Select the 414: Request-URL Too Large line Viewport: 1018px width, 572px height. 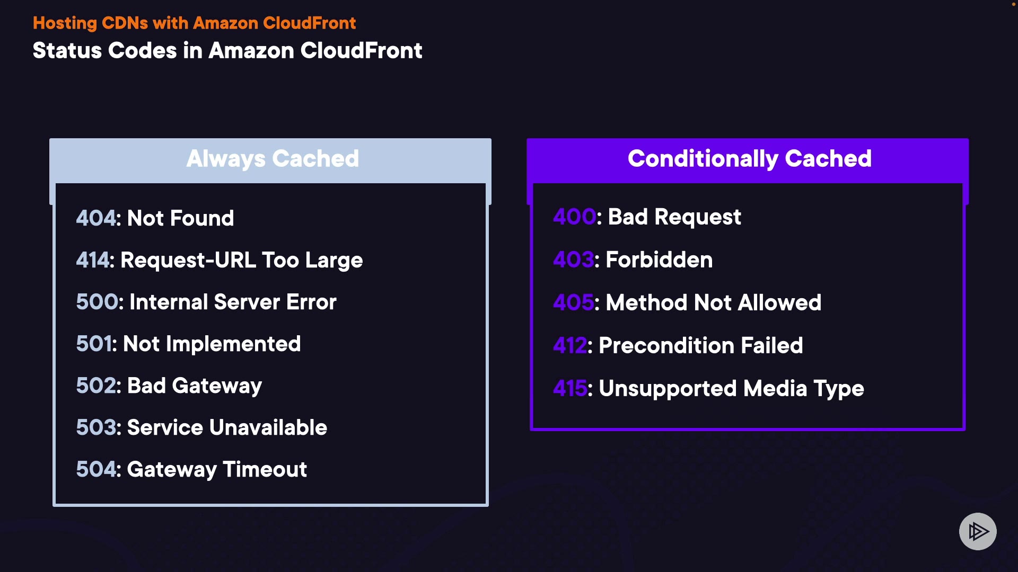click(x=219, y=260)
